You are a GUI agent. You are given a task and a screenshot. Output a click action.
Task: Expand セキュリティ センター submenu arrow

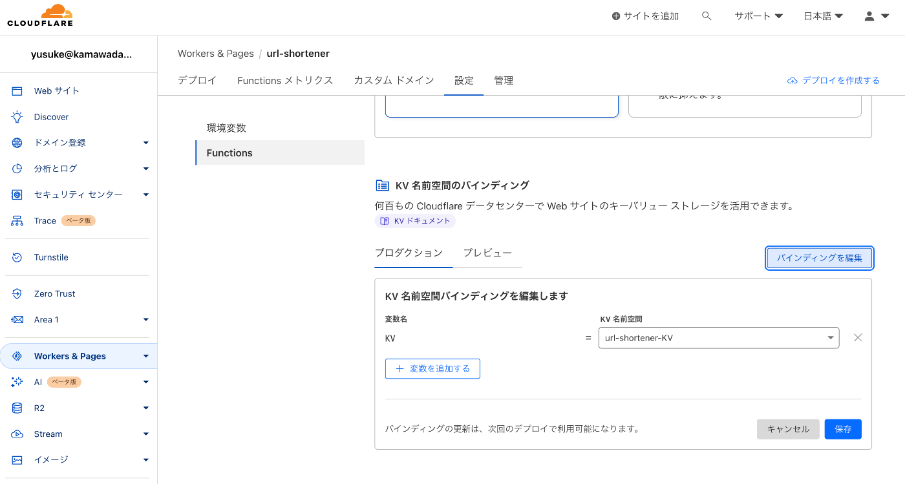[x=145, y=195]
